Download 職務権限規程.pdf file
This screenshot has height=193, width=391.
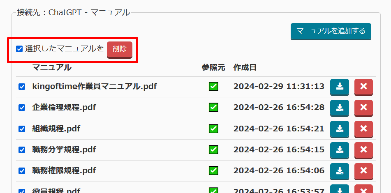pos(339,170)
